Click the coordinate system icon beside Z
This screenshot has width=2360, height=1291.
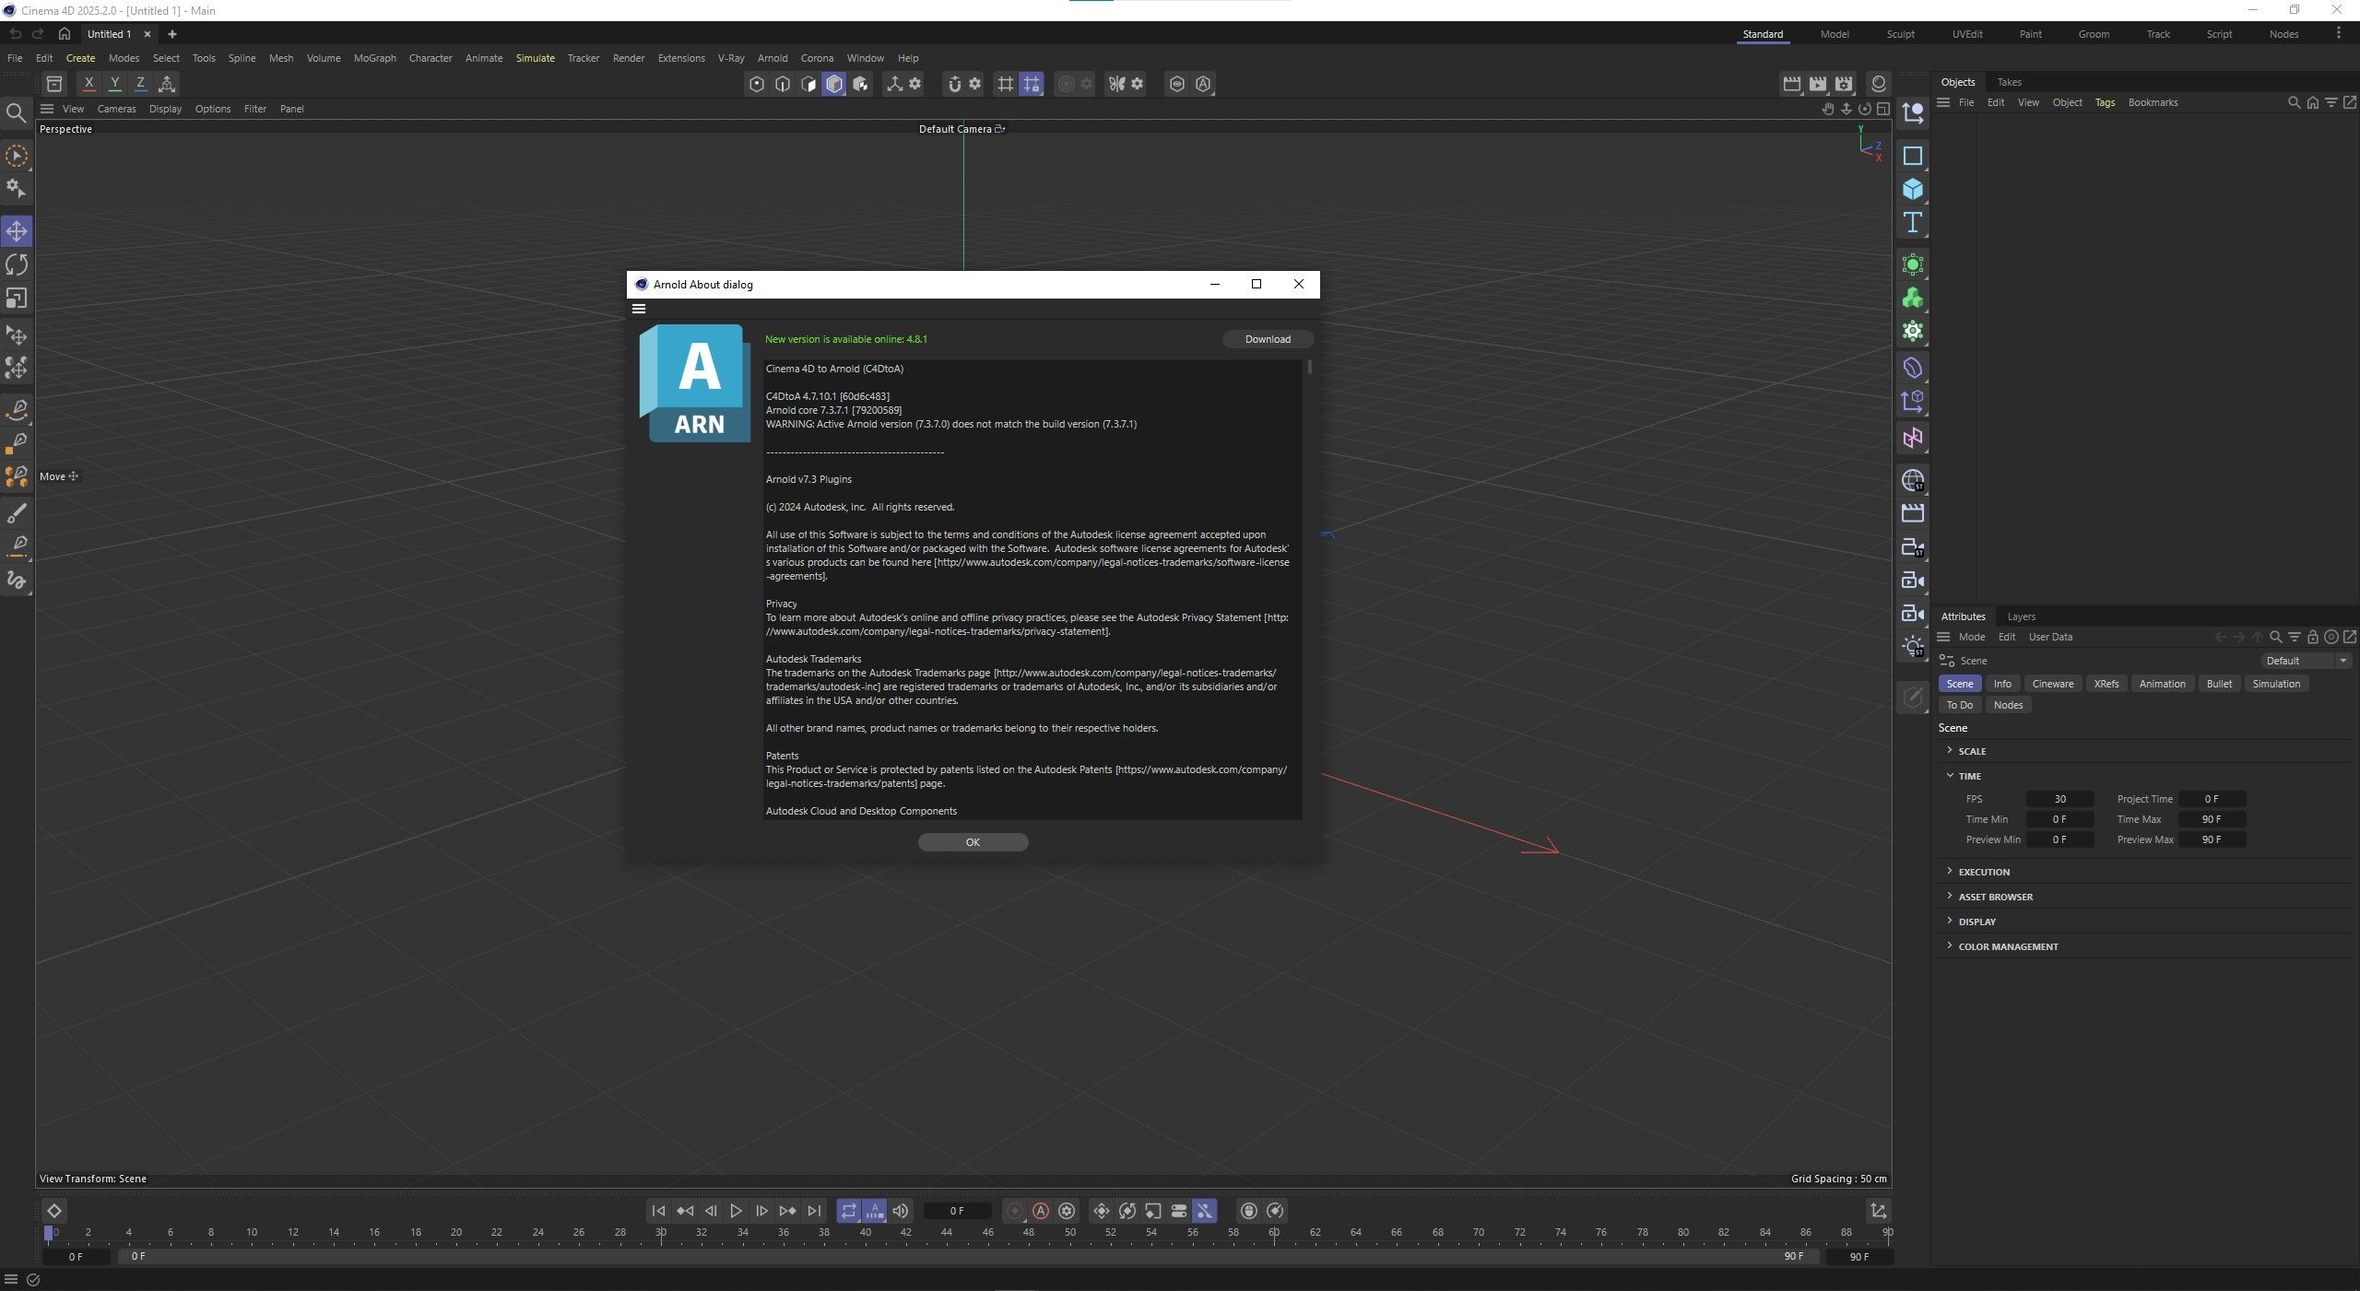pos(167,84)
